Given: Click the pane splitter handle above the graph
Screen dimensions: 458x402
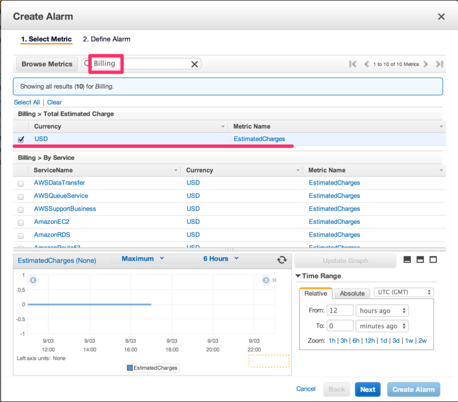Looking at the screenshot, I should pos(229,249).
